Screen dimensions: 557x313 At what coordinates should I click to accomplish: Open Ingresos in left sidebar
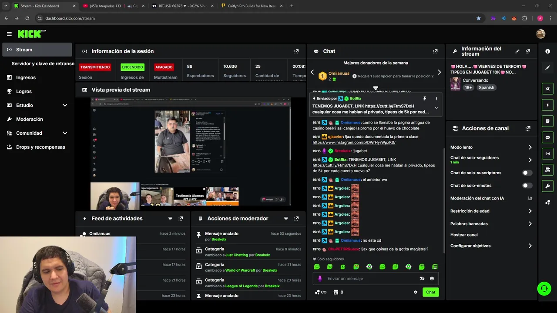click(37, 77)
